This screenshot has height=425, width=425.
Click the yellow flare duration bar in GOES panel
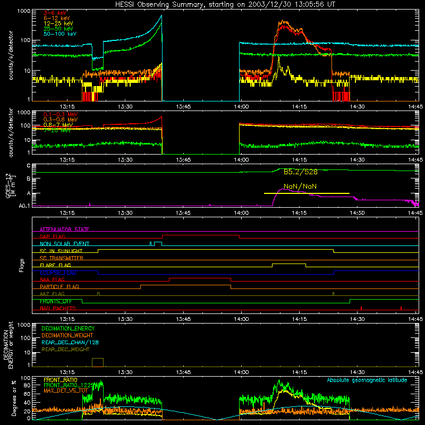307,193
